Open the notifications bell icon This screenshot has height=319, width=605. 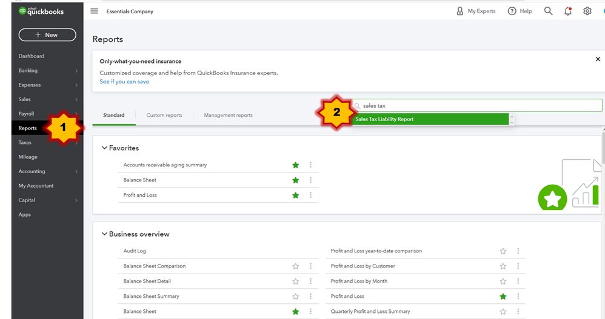coord(568,11)
